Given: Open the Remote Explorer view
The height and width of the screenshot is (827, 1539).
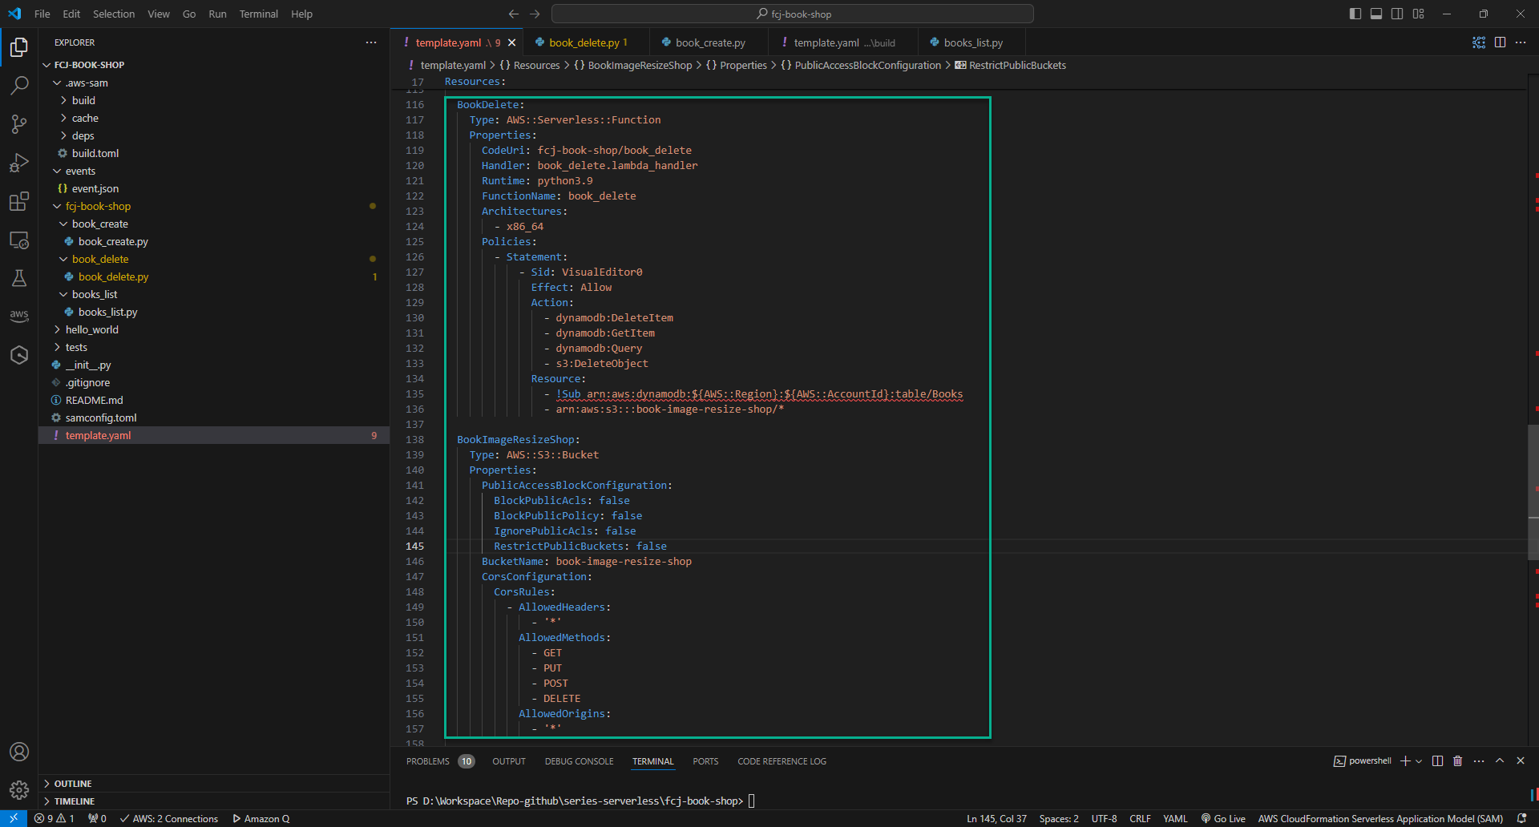Looking at the screenshot, I should click(x=19, y=240).
